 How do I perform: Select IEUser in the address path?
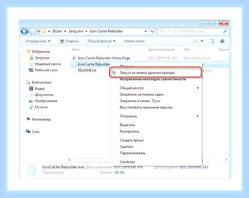pyautogui.click(x=57, y=31)
